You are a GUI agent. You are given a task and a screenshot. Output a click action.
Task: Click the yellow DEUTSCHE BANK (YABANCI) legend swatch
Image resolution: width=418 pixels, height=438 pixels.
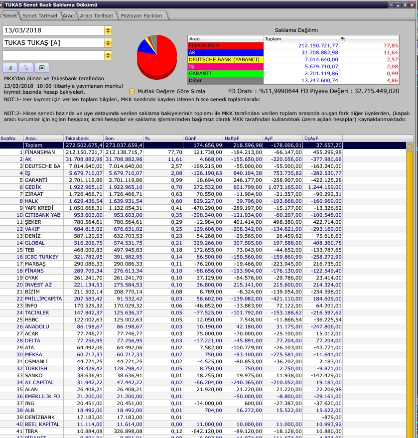point(226,59)
